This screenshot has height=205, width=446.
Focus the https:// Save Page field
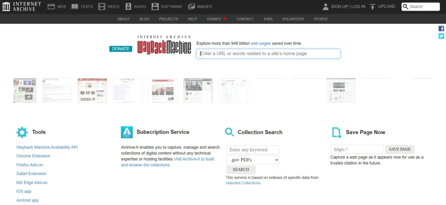358,150
